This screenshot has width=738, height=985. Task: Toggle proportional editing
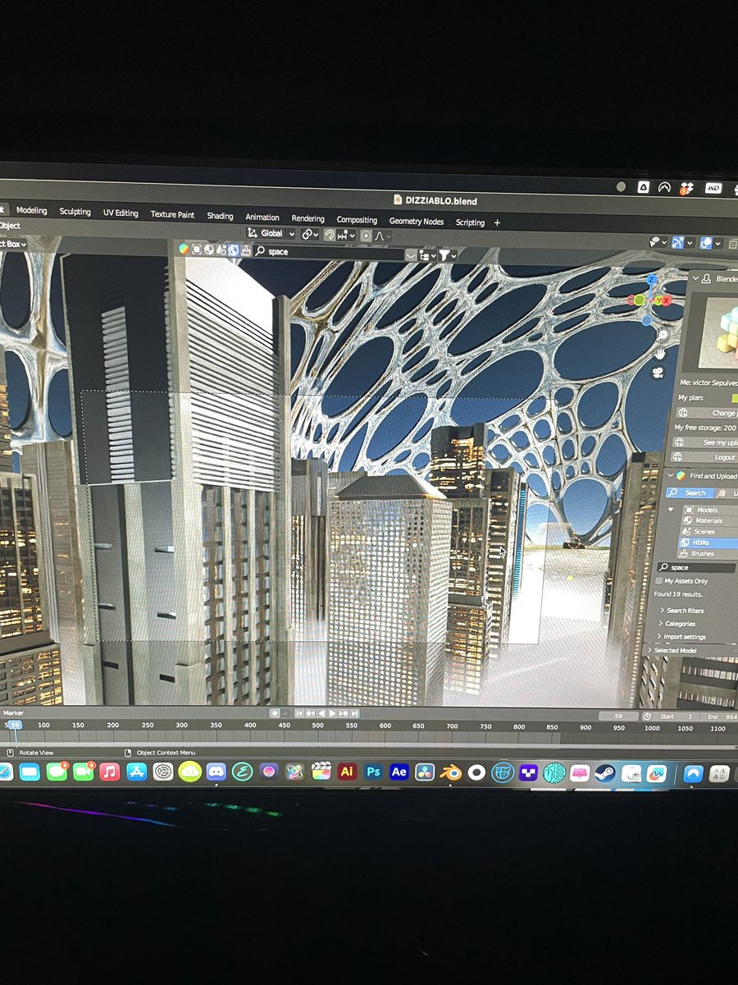[x=366, y=236]
